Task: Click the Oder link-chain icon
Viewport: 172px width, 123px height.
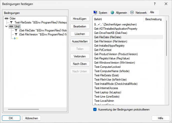Action: click(x=7, y=18)
